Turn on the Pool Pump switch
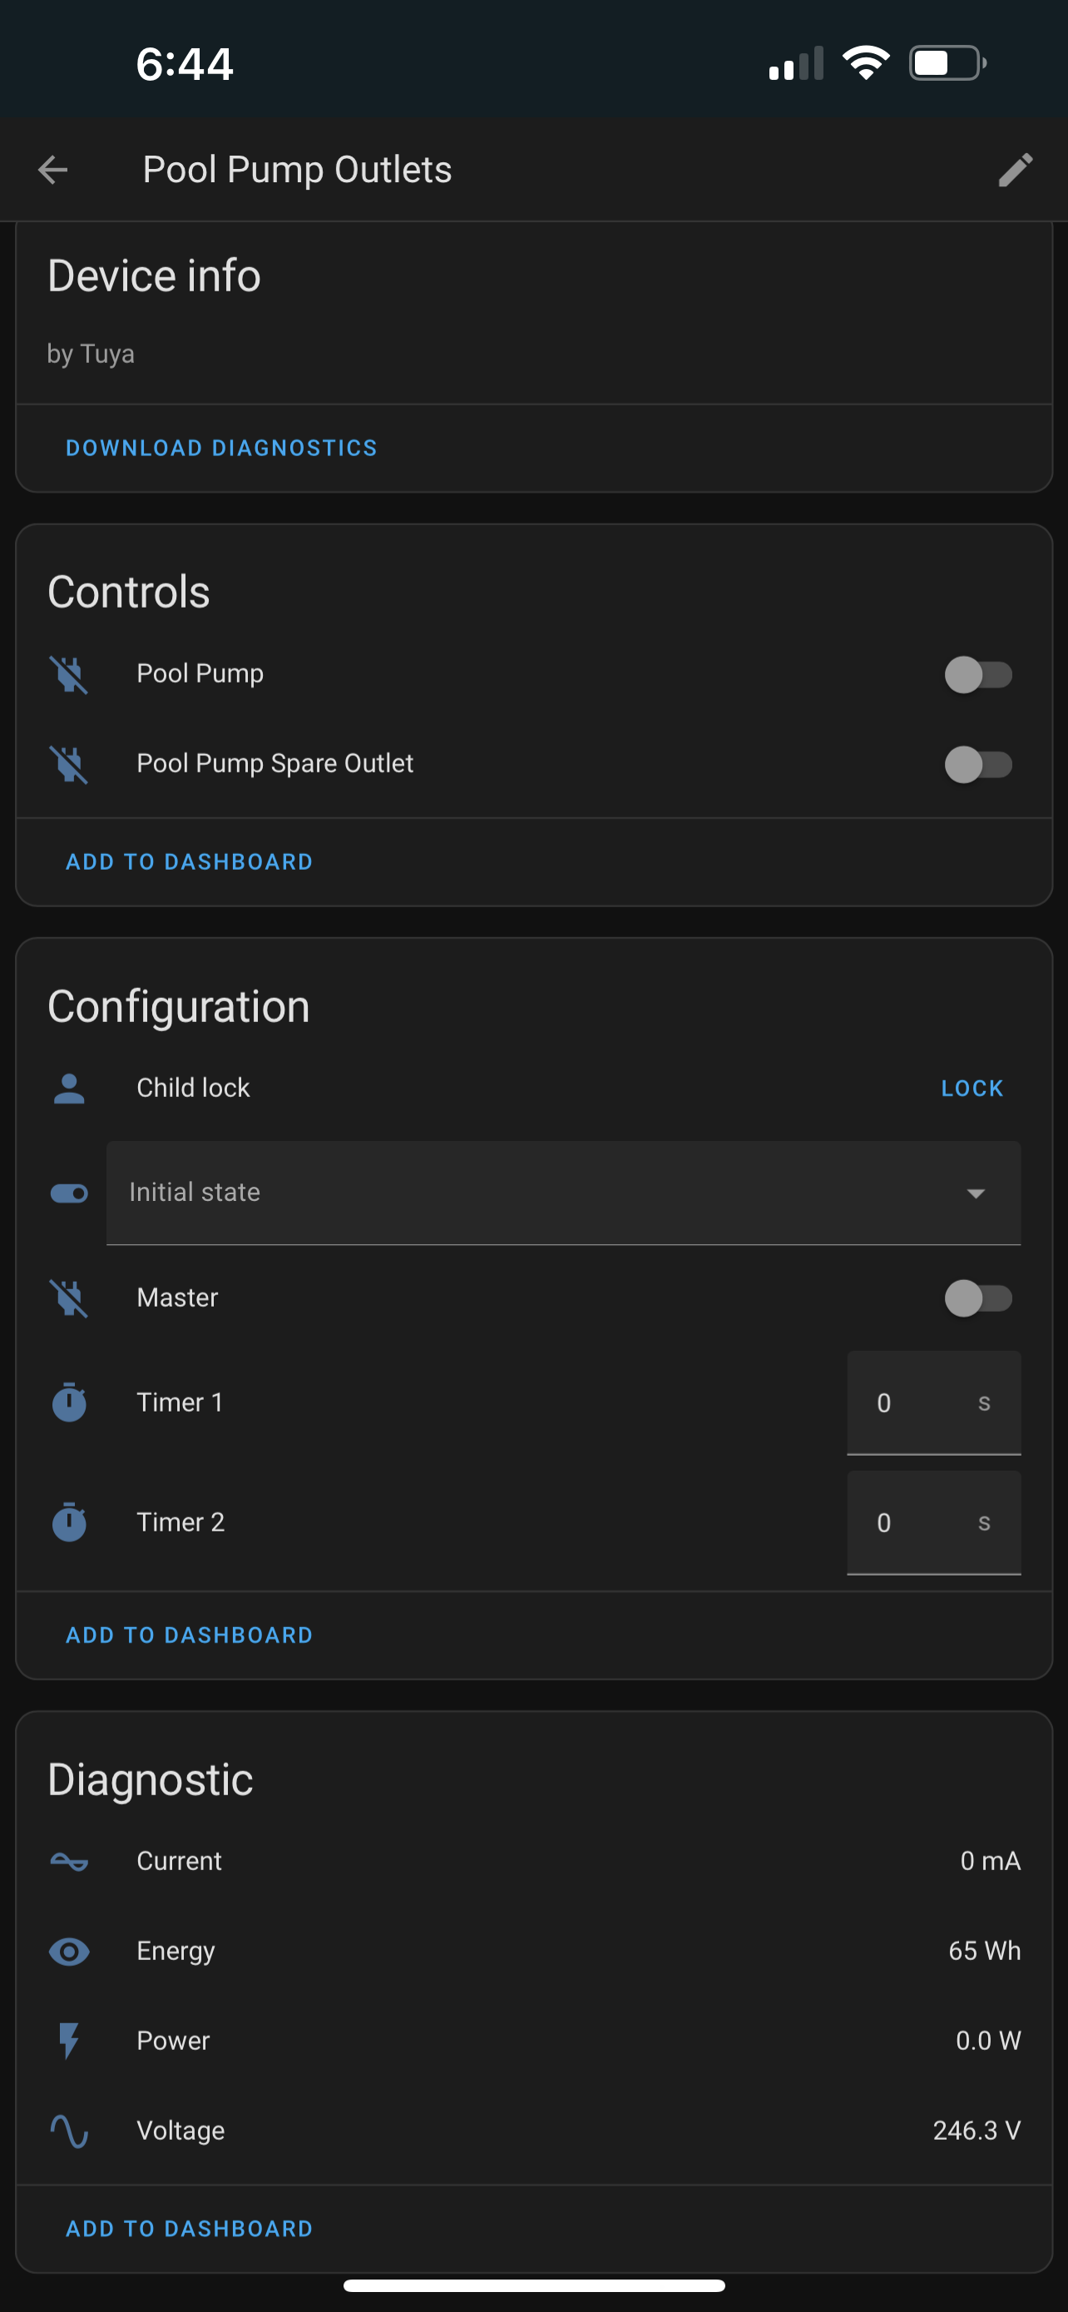Viewport: 1068px width, 2312px height. pos(977,674)
